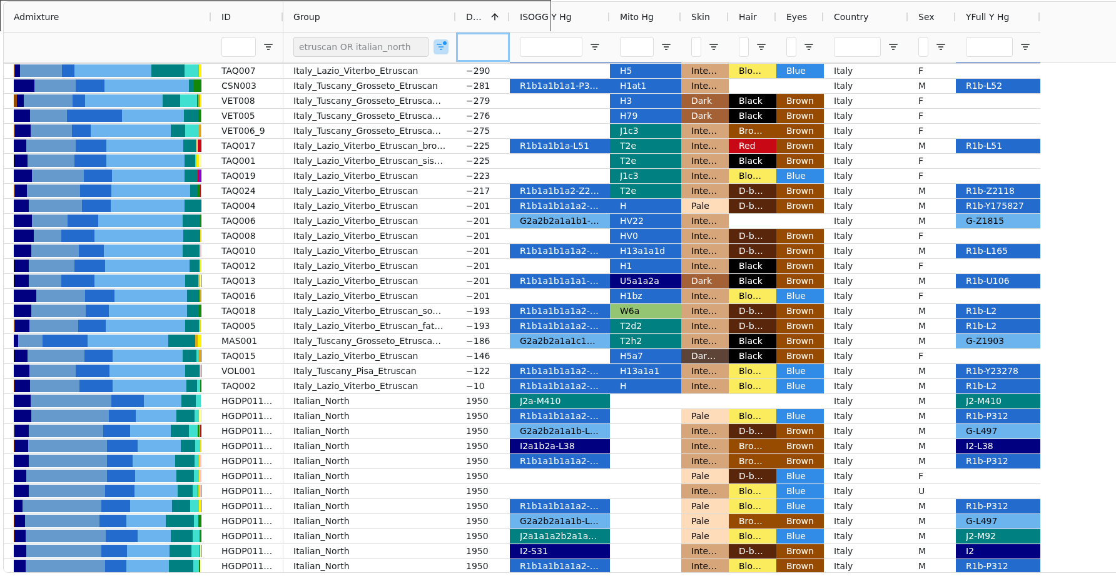1116x586 pixels.
Task: Sort by the Mito Hg column header
Action: point(637,17)
